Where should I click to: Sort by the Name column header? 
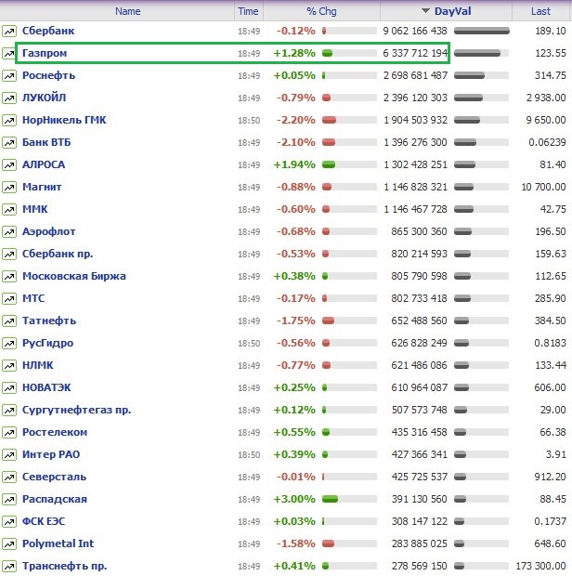pos(127,11)
